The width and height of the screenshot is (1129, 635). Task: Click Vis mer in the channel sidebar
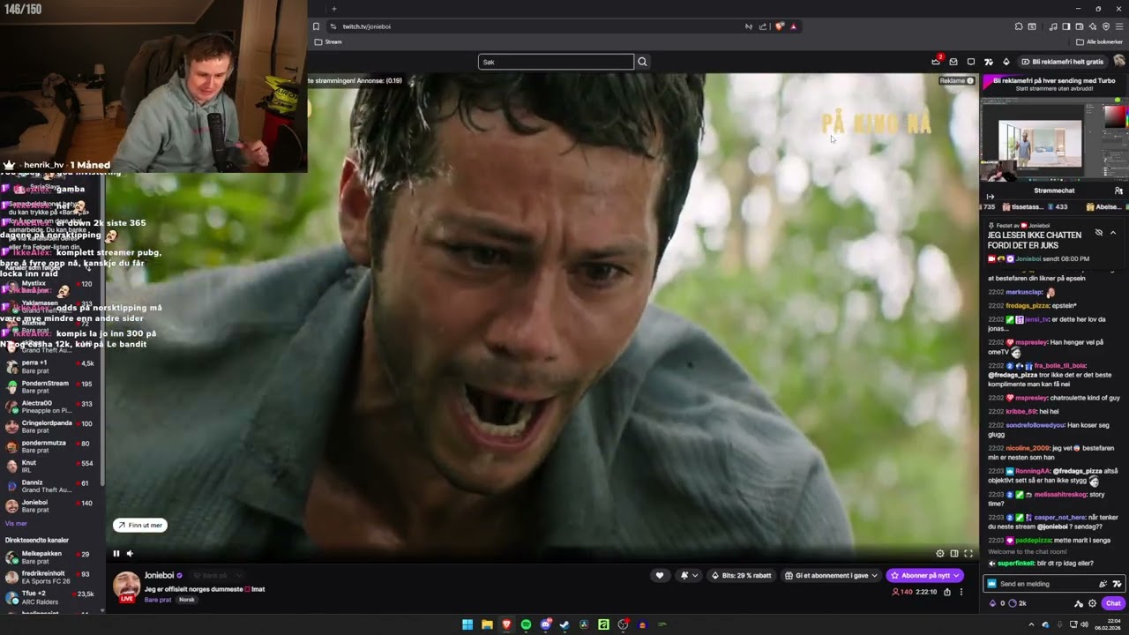pyautogui.click(x=16, y=524)
